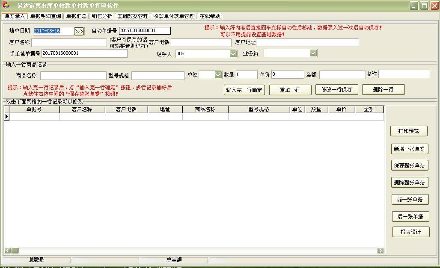
Task: Click the grid scroll right arrow
Action: [381, 250]
